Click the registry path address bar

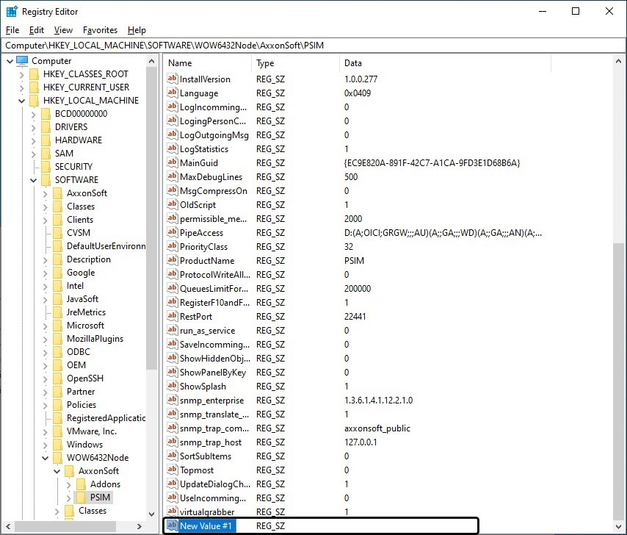[x=313, y=46]
